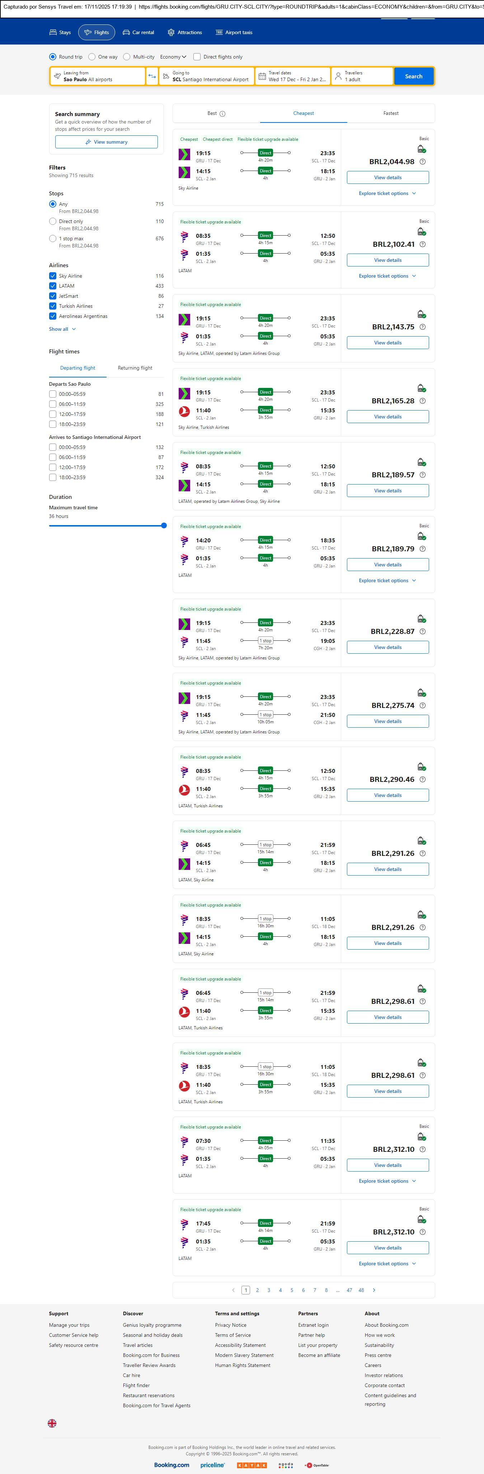
Task: Click the luggage icon on the BRL2,102.41 flight
Action: [421, 232]
